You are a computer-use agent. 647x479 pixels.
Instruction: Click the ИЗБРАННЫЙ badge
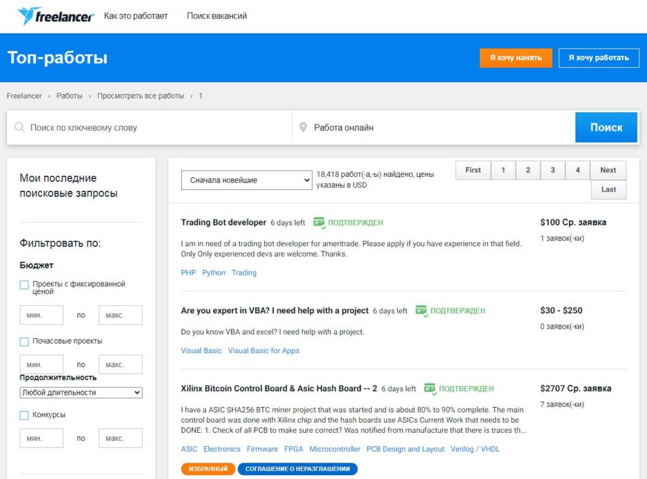pos(208,469)
